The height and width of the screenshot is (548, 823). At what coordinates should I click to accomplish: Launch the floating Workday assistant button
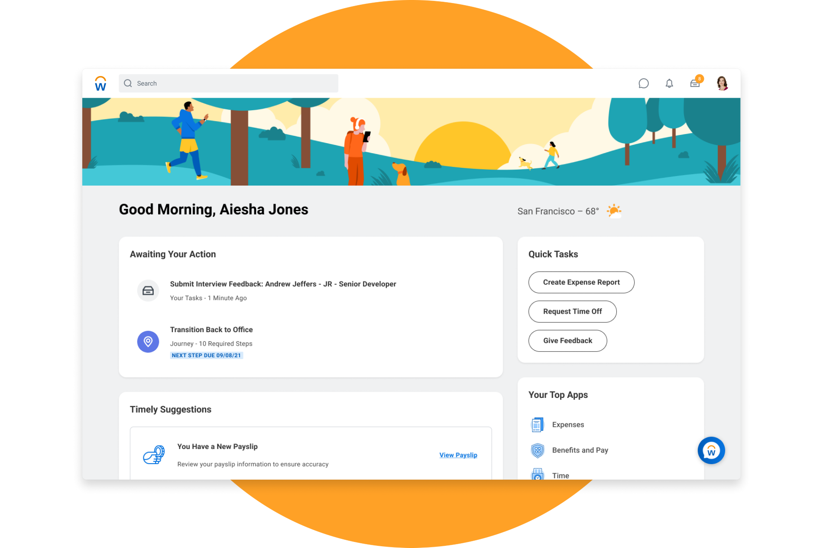click(711, 451)
